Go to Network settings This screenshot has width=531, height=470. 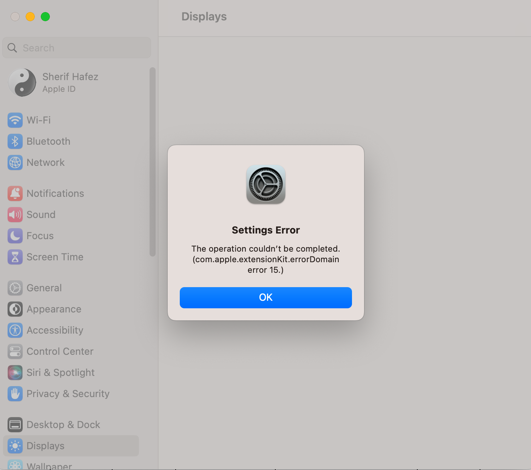[x=71, y=162]
